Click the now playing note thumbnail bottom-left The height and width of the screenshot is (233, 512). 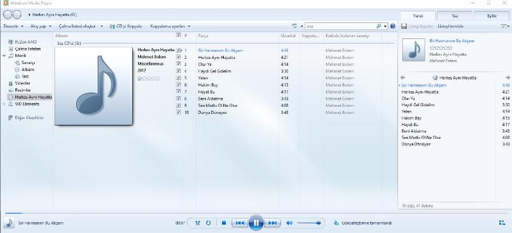pos(9,223)
